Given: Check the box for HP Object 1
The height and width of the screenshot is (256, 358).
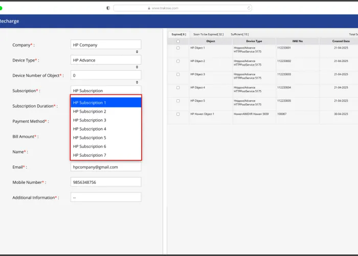Looking at the screenshot, I should pos(178,48).
